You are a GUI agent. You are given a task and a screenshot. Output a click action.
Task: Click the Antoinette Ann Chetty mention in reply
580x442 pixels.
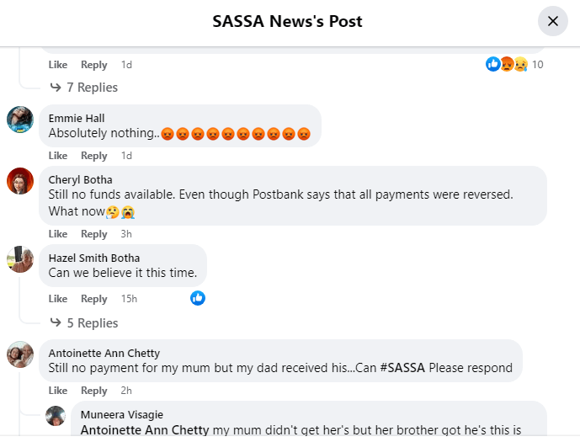click(145, 430)
